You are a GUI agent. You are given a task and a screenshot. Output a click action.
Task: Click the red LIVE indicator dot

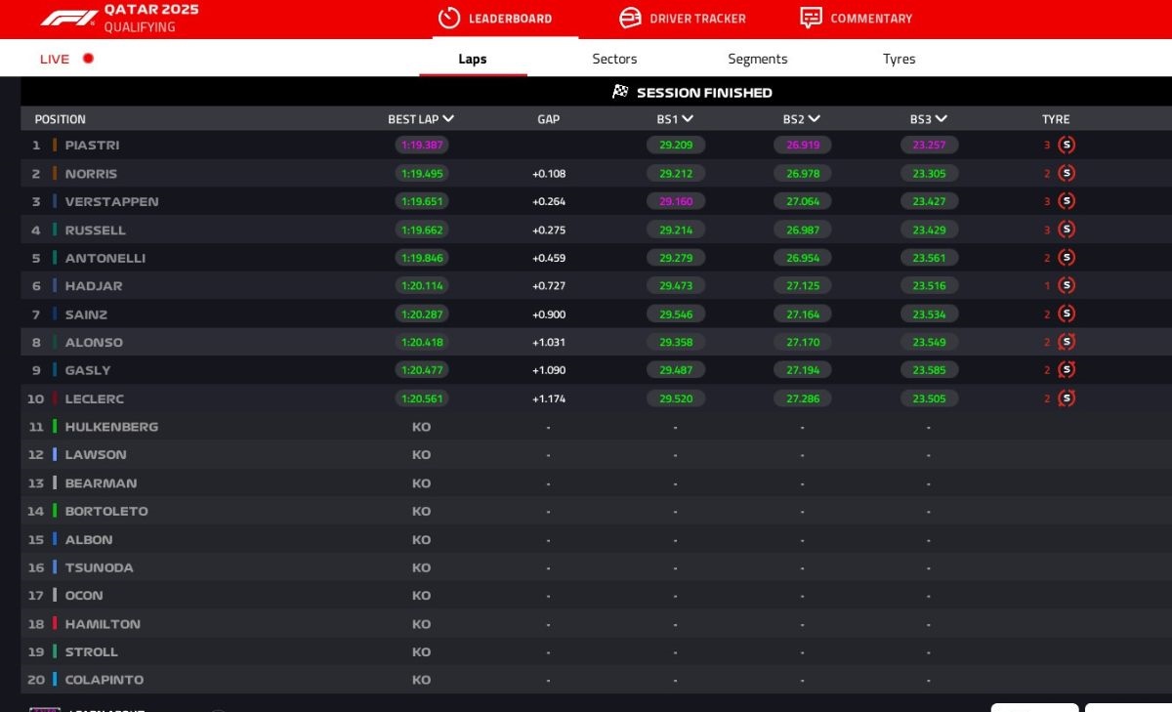(x=88, y=59)
